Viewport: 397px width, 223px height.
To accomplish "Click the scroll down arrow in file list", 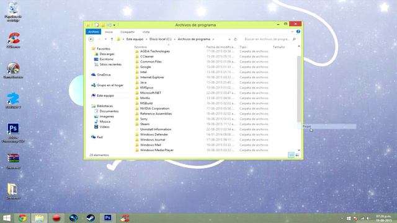I will click(299, 150).
